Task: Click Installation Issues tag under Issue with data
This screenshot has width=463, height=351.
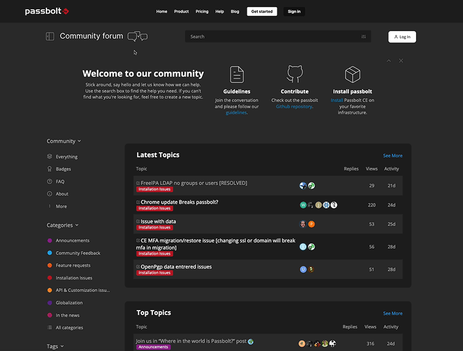Action: coord(155,228)
